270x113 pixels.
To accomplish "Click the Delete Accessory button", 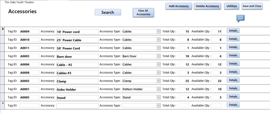I will tap(208, 6).
